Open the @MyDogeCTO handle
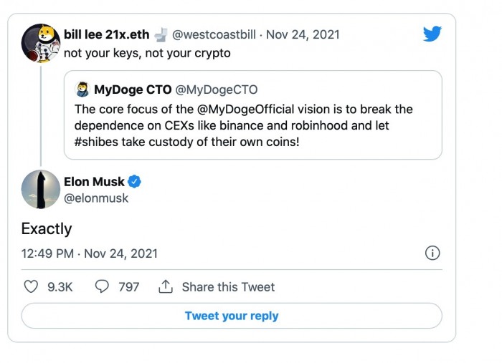 click(x=216, y=89)
